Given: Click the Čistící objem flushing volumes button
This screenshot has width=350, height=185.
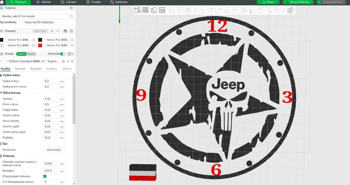Looking at the screenshot, I should pos(40,31).
